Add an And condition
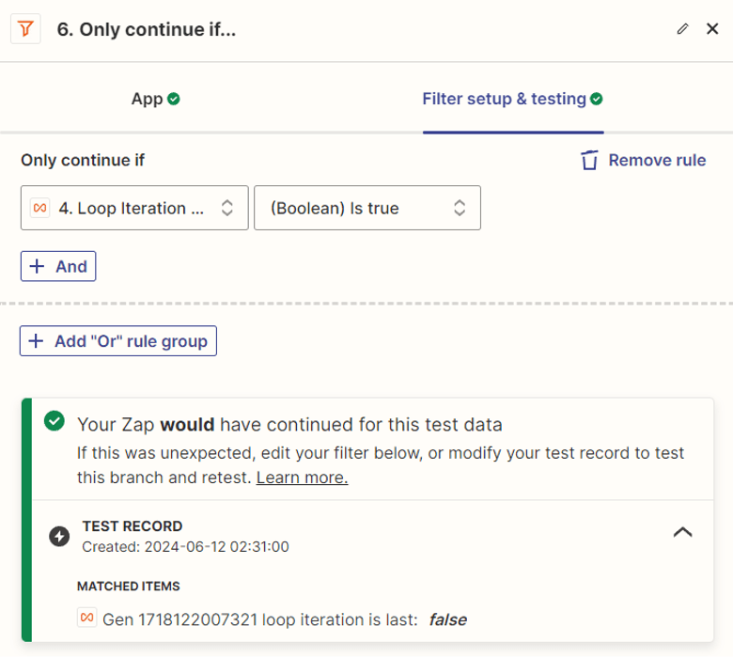 [58, 266]
